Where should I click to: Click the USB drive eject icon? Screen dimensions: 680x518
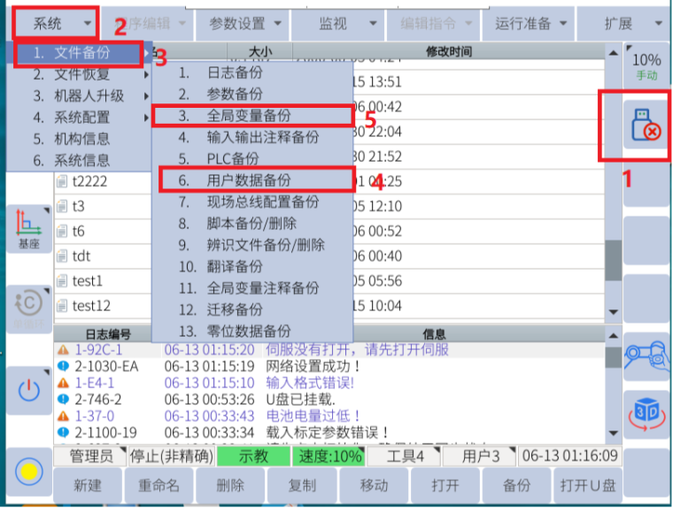[645, 126]
